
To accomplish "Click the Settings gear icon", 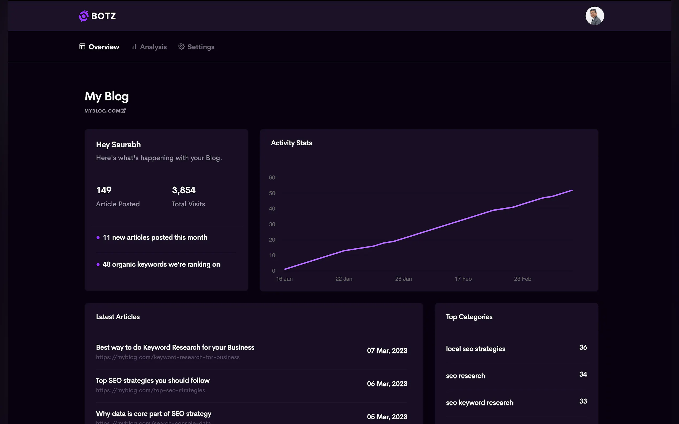I will point(181,46).
